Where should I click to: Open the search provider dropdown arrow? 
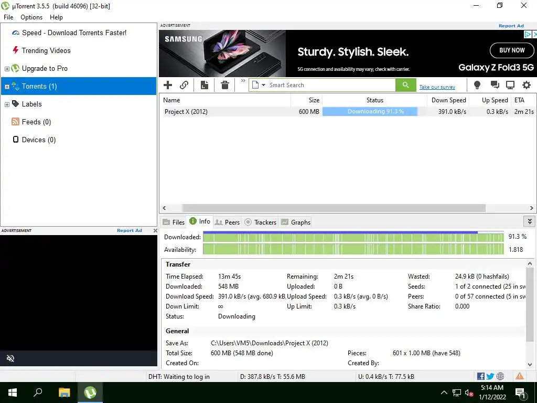[263, 85]
